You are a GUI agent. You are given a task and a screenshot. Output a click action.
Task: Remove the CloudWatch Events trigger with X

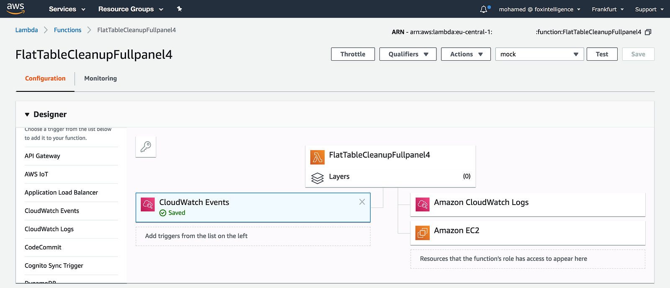[x=362, y=202]
